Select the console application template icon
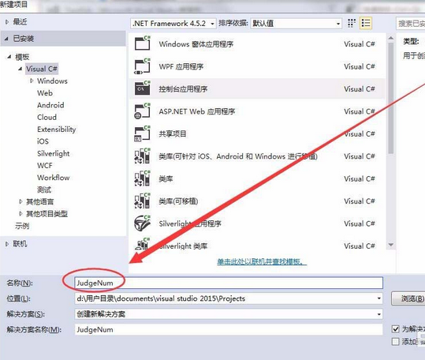425x360 pixels. (x=142, y=88)
